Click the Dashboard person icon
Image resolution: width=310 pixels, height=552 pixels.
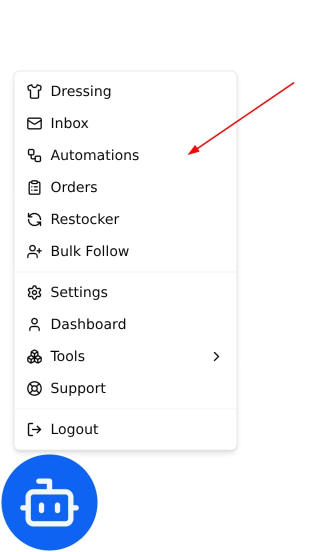34,324
